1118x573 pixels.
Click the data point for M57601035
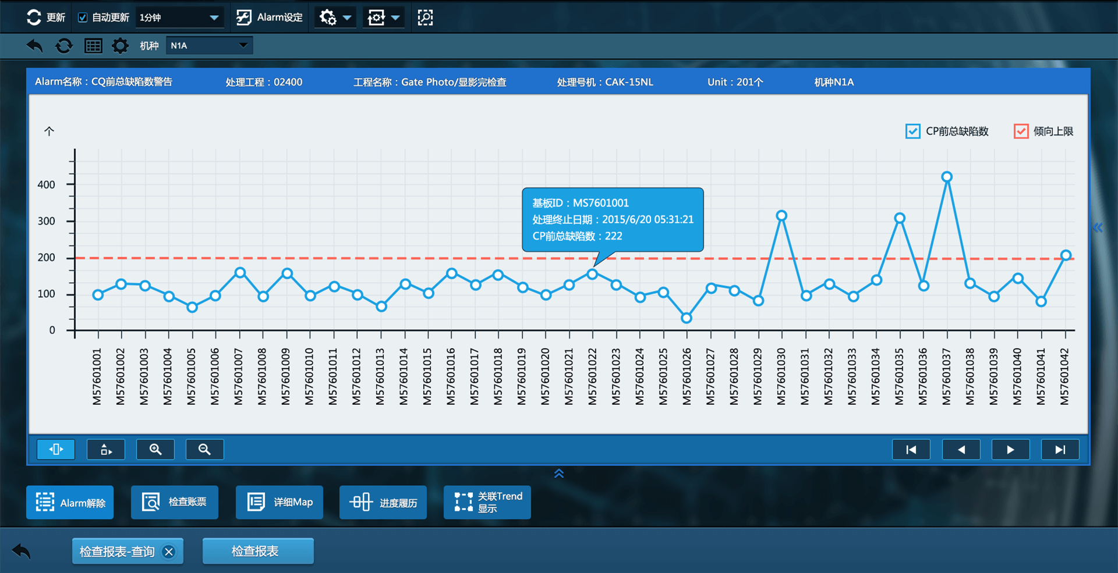(900, 218)
